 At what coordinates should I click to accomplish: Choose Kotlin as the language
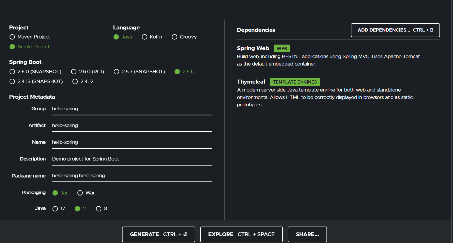[x=152, y=37]
